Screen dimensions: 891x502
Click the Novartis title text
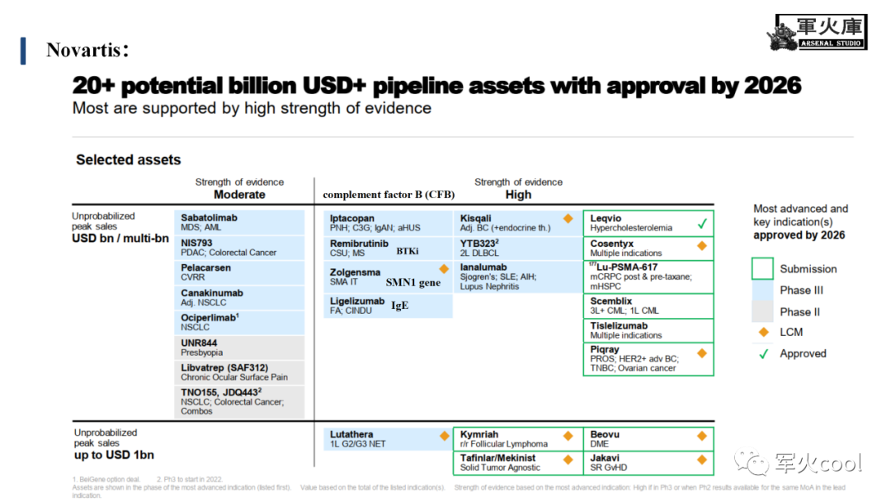click(87, 50)
